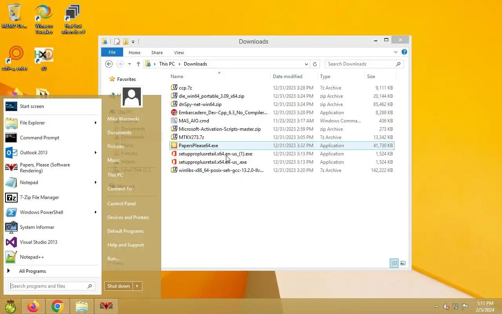Click user account picture in Start menu

click(x=132, y=97)
